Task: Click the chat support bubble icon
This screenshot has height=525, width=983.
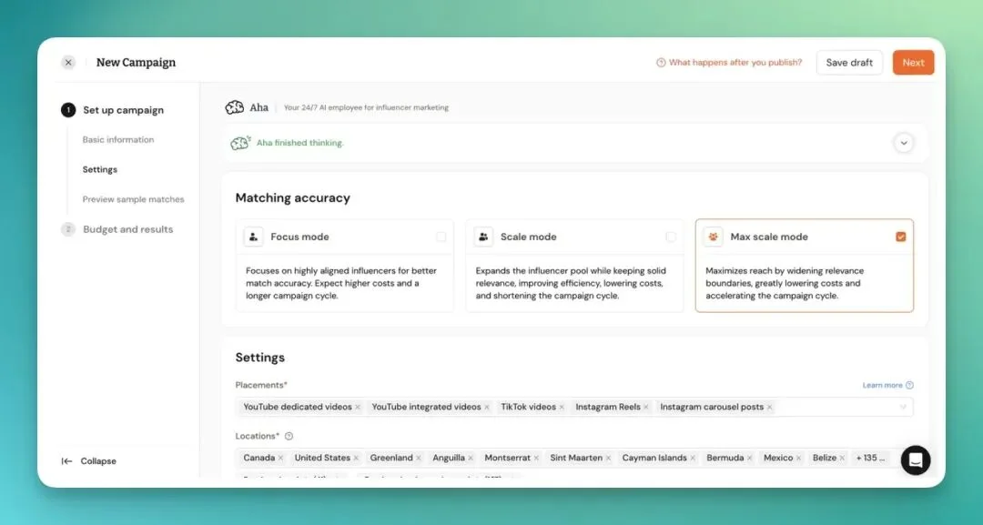Action: point(916,459)
